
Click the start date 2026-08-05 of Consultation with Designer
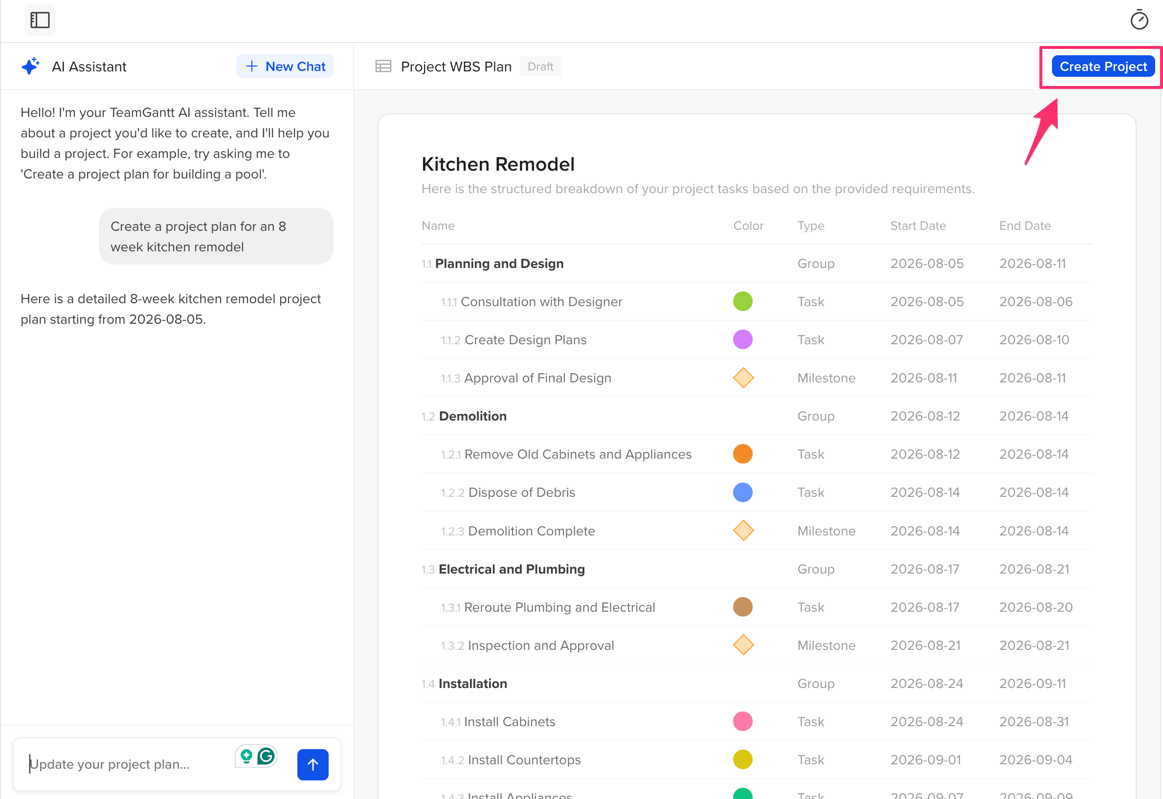coord(927,301)
